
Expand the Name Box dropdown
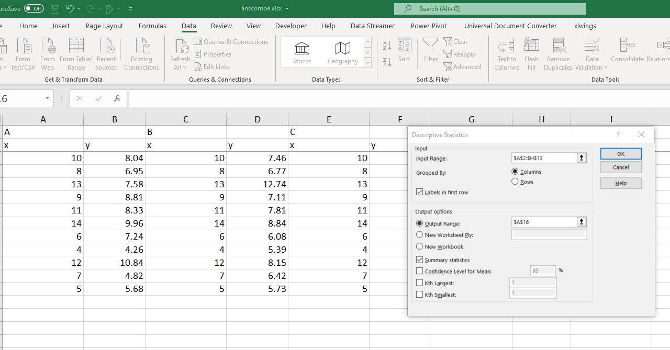[x=47, y=98]
